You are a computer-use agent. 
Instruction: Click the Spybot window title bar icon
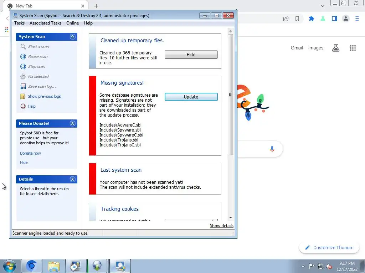click(x=16, y=16)
